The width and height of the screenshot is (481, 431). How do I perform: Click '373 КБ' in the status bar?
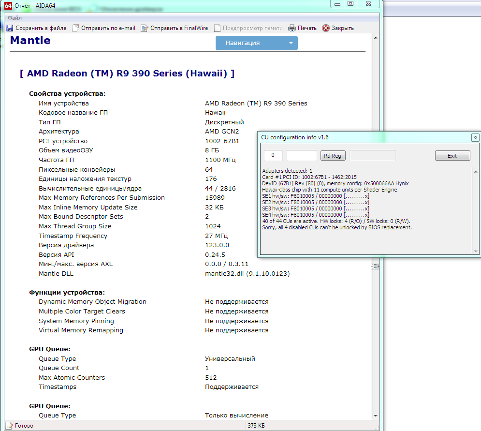pos(256,426)
